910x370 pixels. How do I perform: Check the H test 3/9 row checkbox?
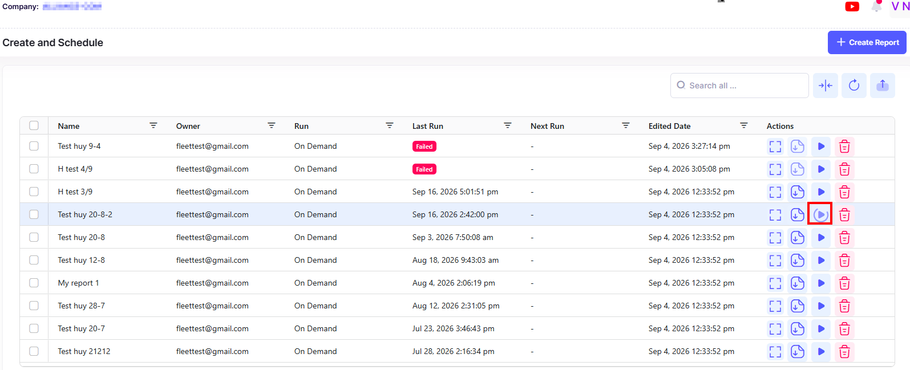(x=34, y=192)
